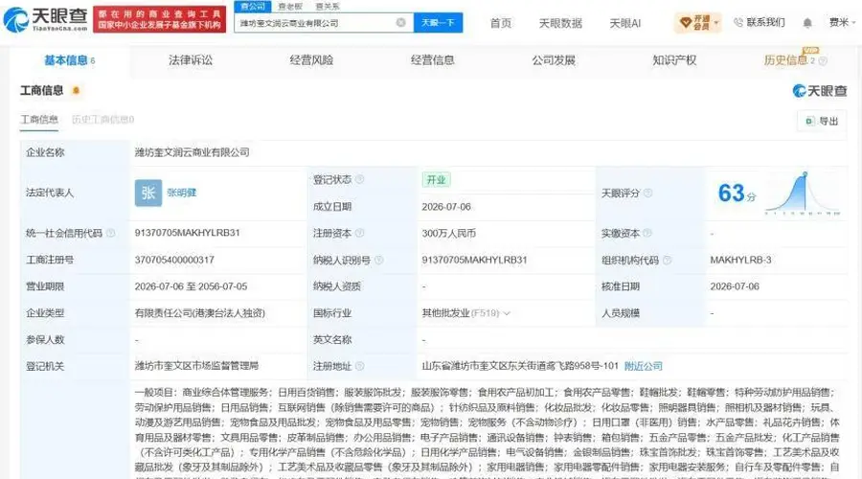Open the 开通会员 dropdown arrow

[x=716, y=23]
